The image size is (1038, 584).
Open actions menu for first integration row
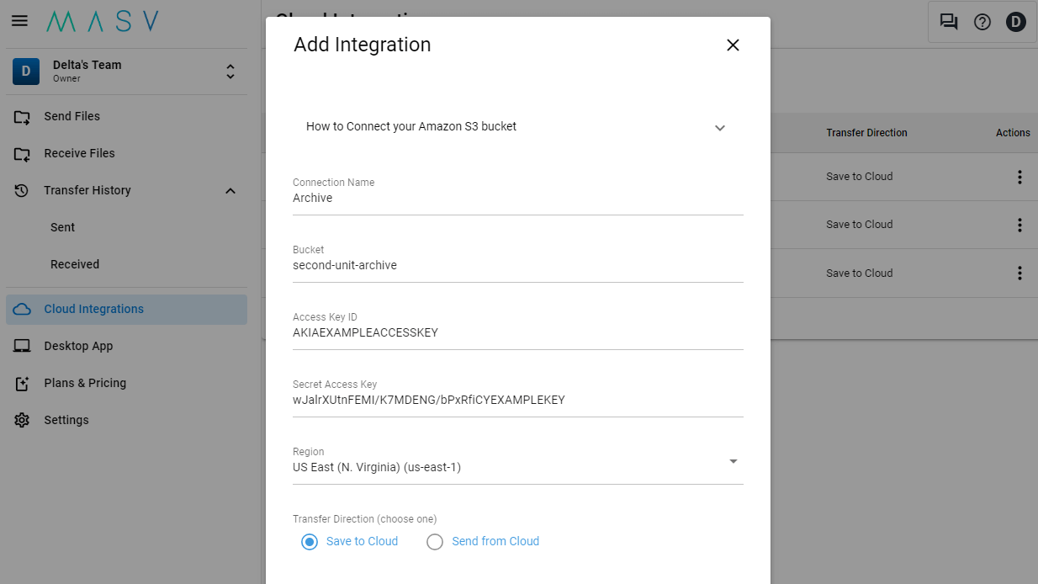tap(1019, 177)
